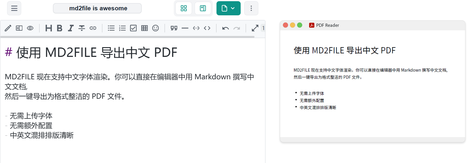Image resolution: width=471 pixels, height=163 pixels.
Task: Switch to split view edit mode
Action: pos(19,28)
